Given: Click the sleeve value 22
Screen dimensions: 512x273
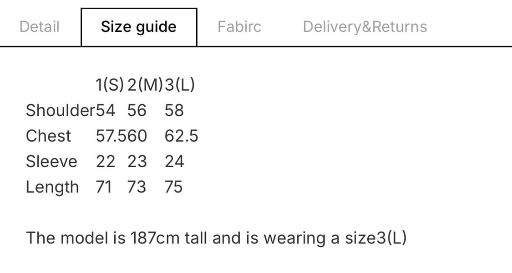Looking at the screenshot, I should click(105, 161).
